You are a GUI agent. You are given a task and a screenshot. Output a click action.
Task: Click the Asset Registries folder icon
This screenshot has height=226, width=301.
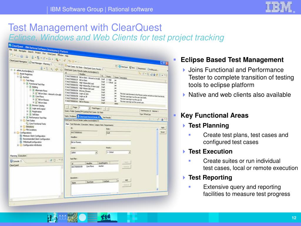(x=18, y=74)
